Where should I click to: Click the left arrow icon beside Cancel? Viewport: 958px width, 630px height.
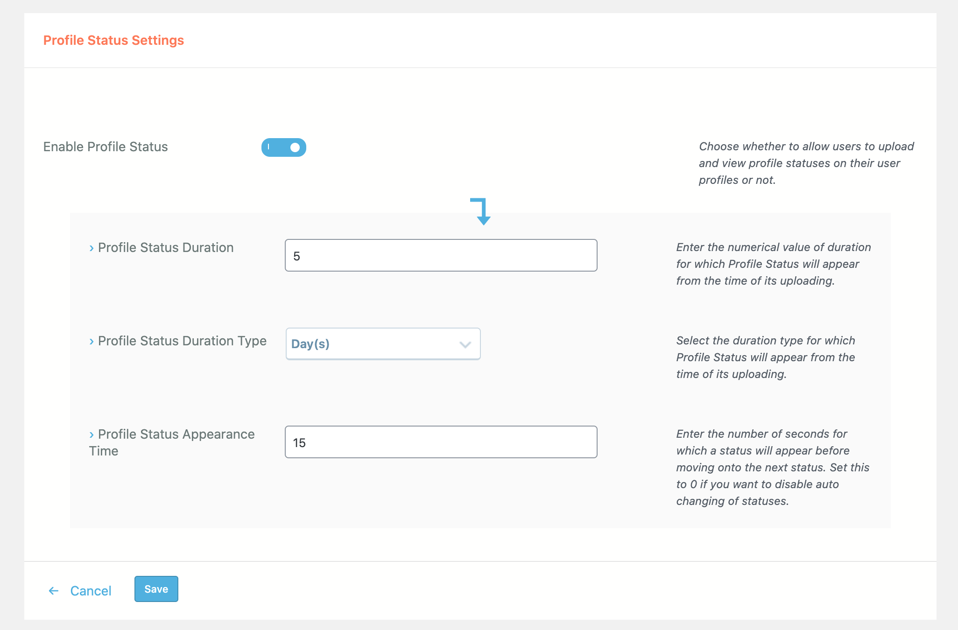54,591
